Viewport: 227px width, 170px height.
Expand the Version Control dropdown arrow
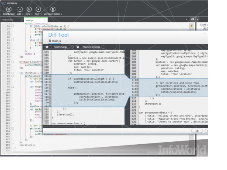tap(61, 14)
